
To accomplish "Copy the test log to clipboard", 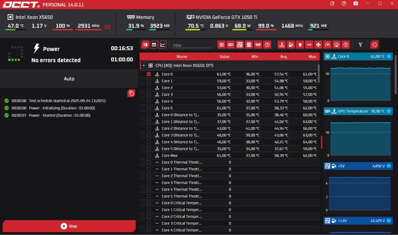I will [x=131, y=93].
